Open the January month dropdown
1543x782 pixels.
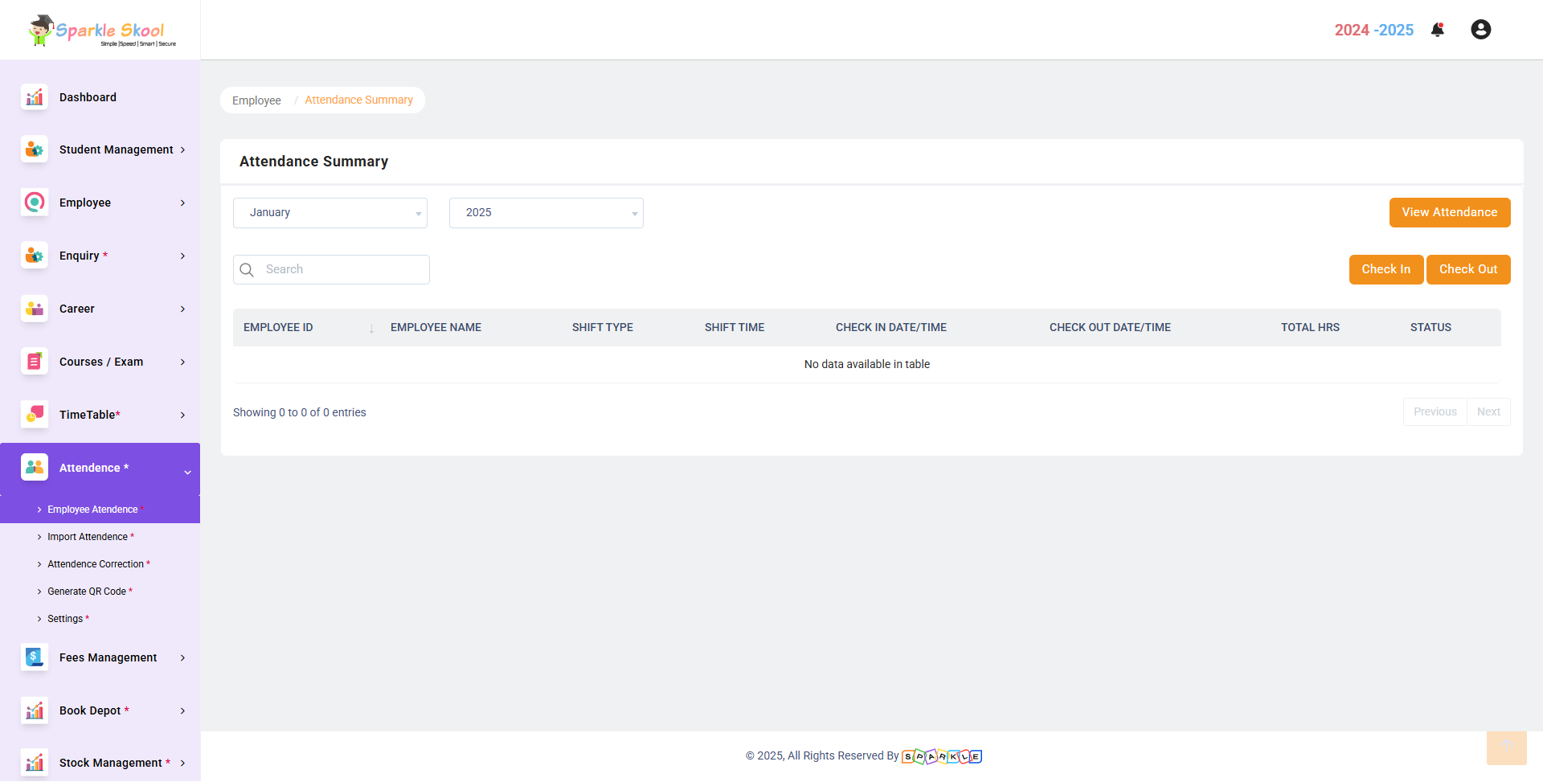point(329,213)
